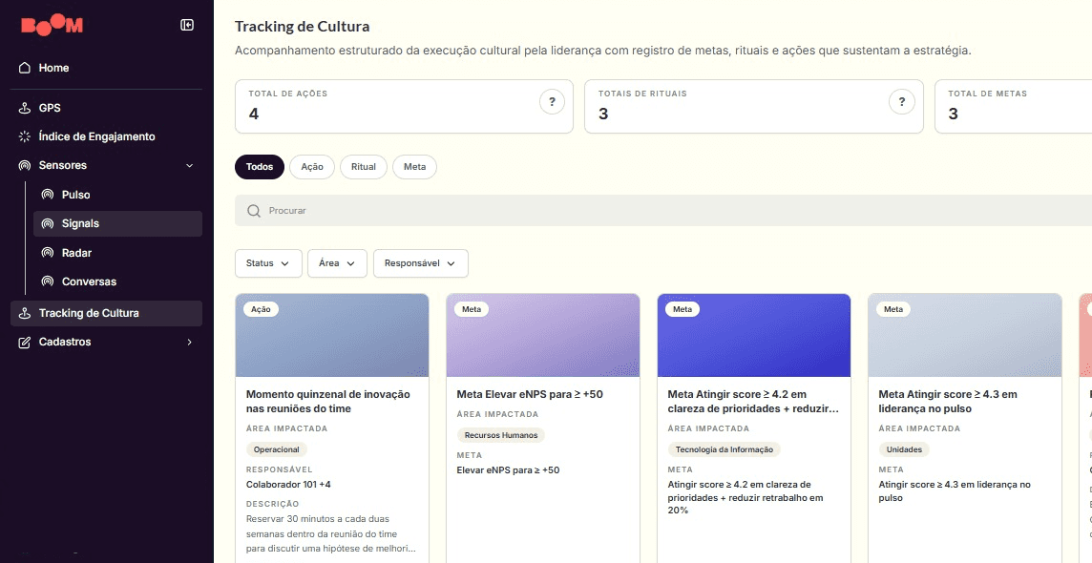Click title Momento quinzenal de inovação
The image size is (1092, 563).
[x=328, y=402]
